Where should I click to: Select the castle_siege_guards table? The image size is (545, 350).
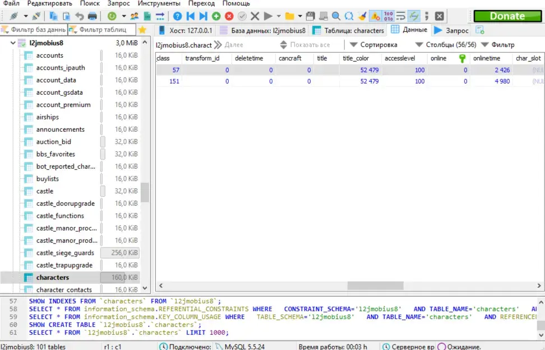click(65, 253)
